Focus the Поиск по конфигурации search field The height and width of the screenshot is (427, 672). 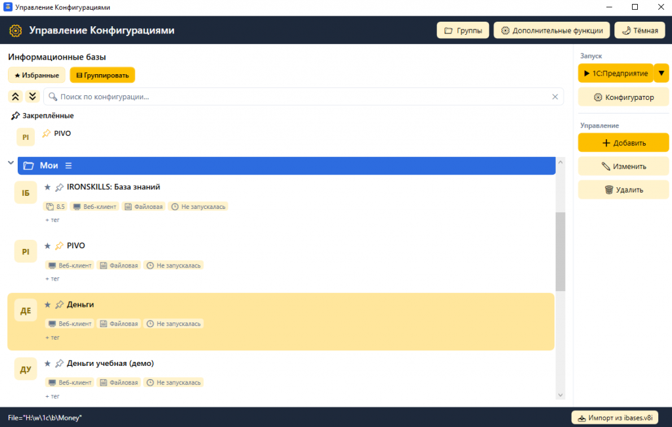303,97
